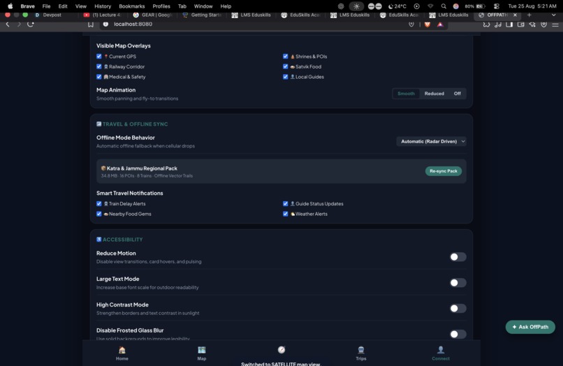Click the date and time in menu bar
563x366 pixels.
(x=532, y=6)
